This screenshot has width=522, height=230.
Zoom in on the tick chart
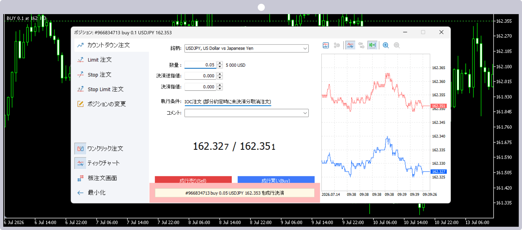(x=386, y=45)
